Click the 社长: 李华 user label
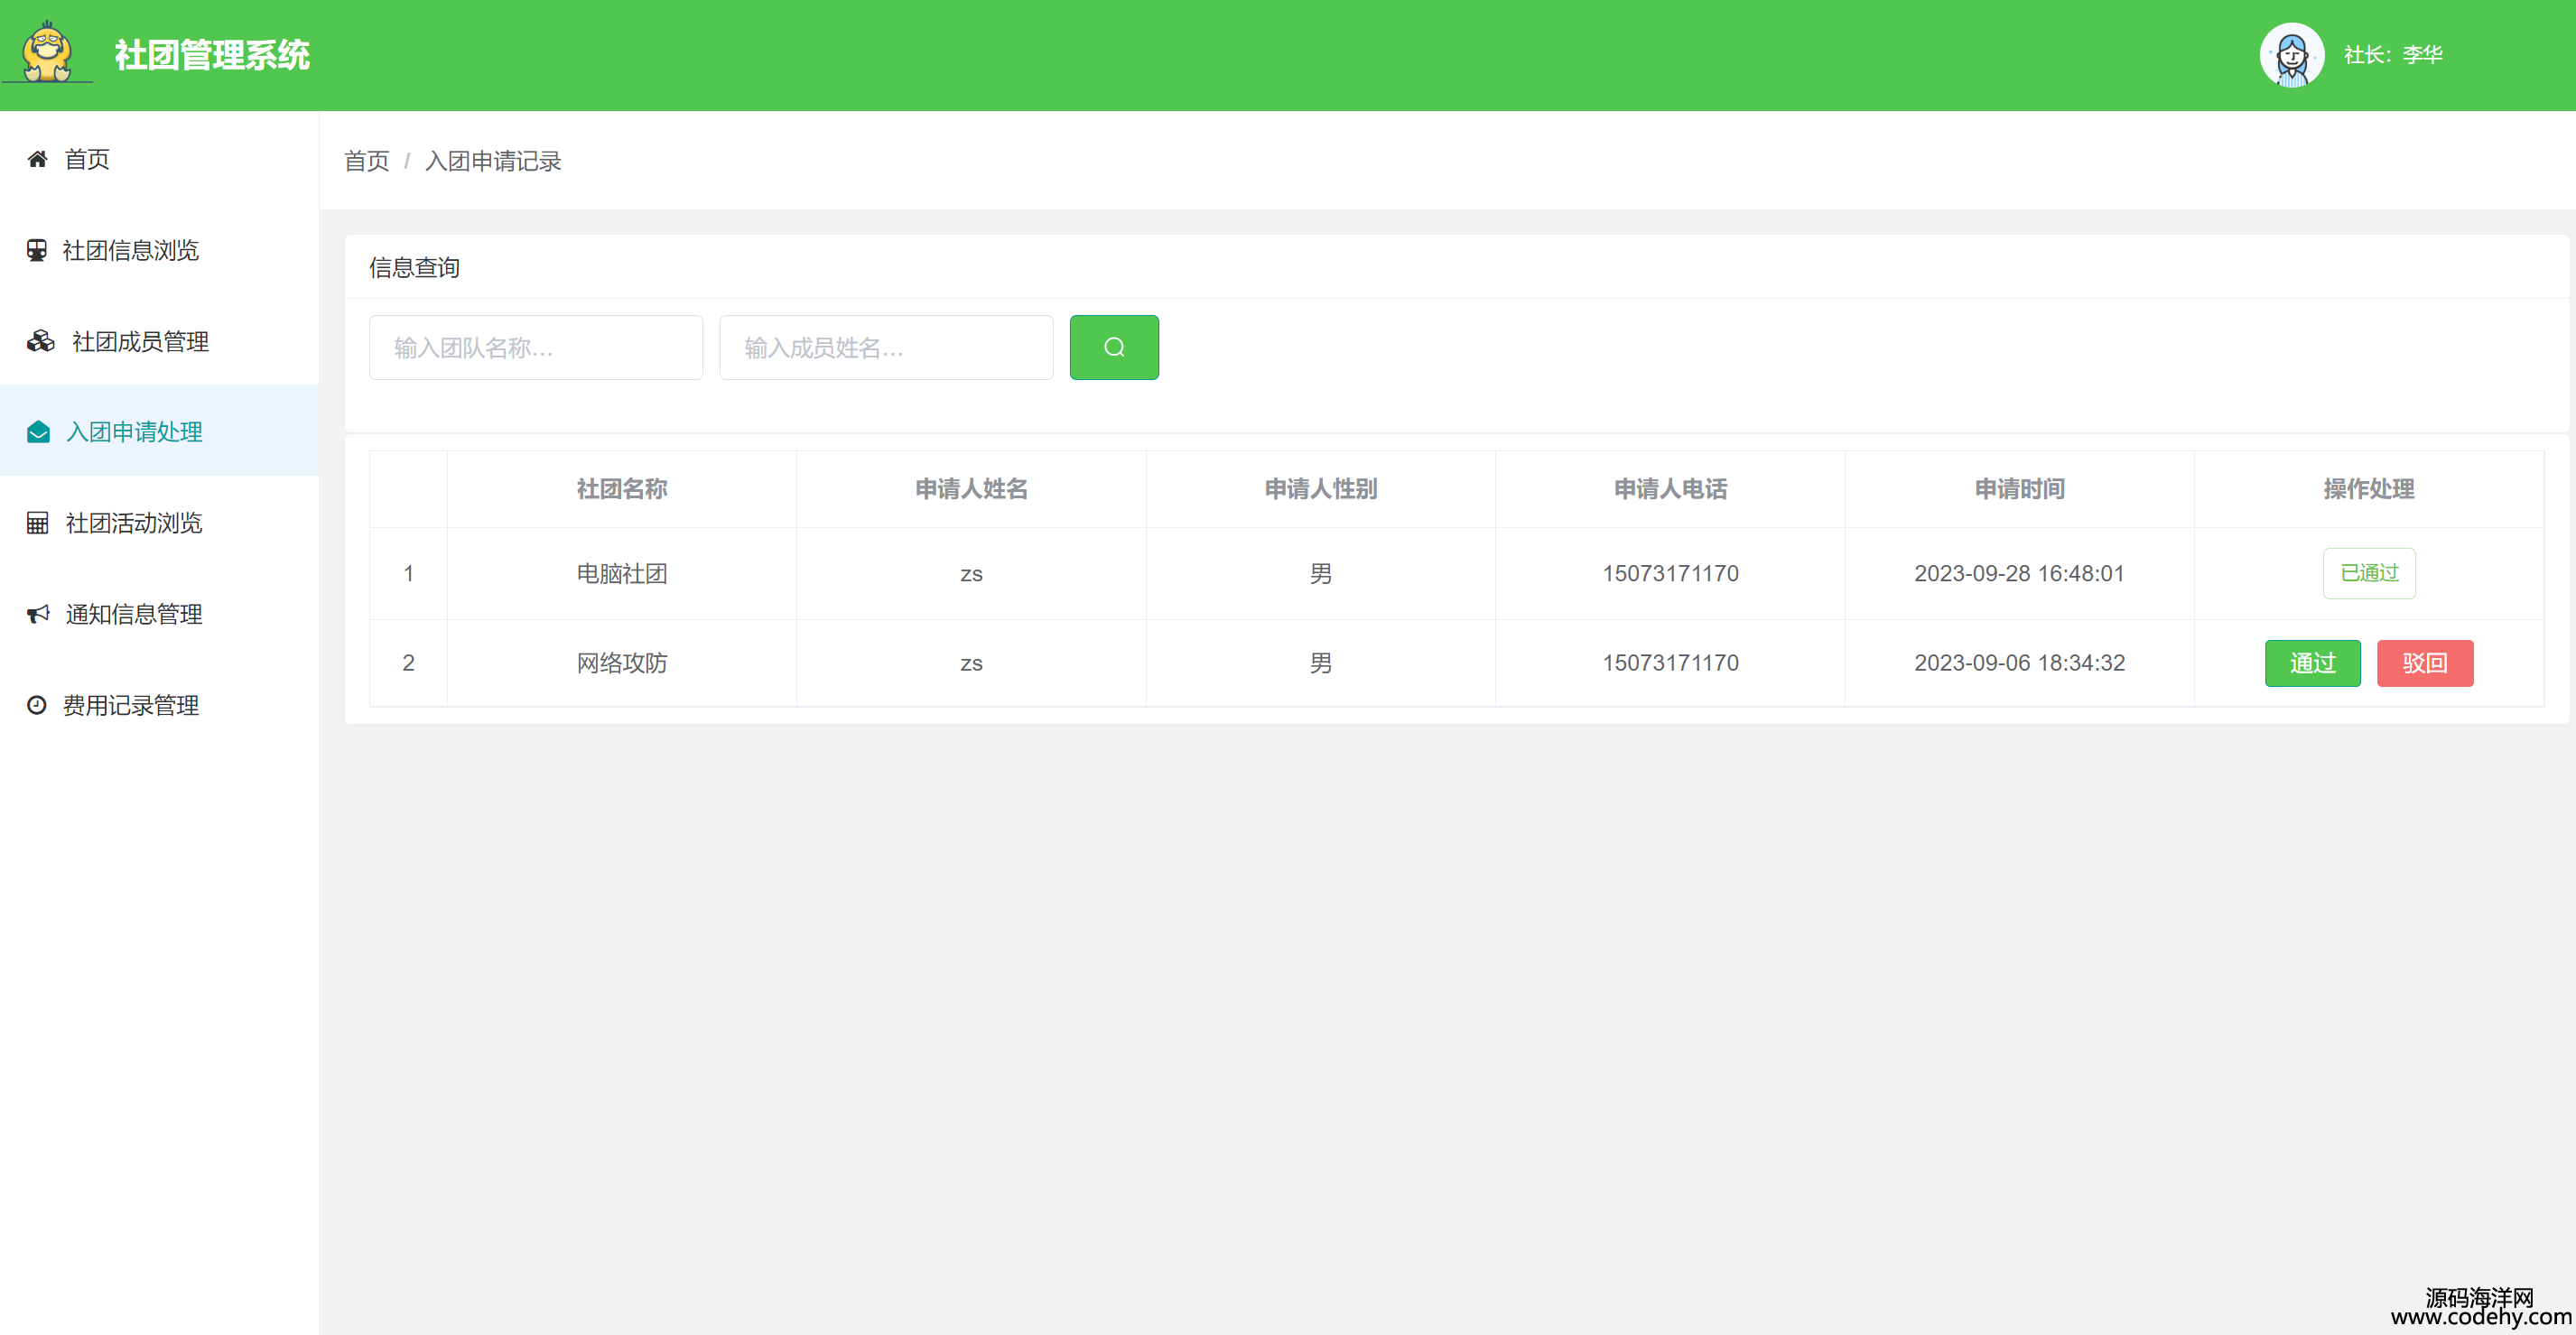 point(2393,55)
